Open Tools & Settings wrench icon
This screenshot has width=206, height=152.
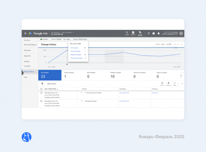pos(140,33)
